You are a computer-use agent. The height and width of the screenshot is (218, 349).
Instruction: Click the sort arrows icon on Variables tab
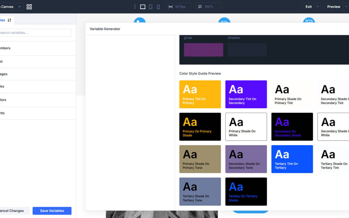[9, 20]
